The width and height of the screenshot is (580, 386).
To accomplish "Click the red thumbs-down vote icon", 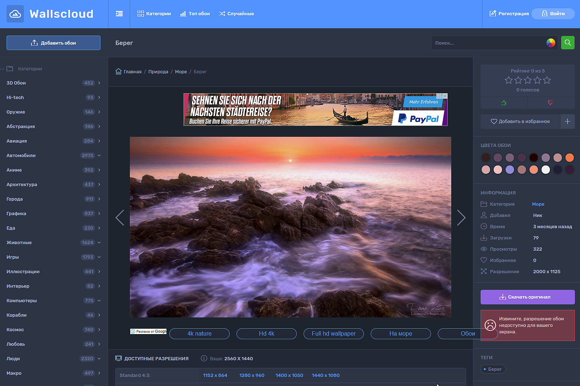I will click(x=551, y=103).
